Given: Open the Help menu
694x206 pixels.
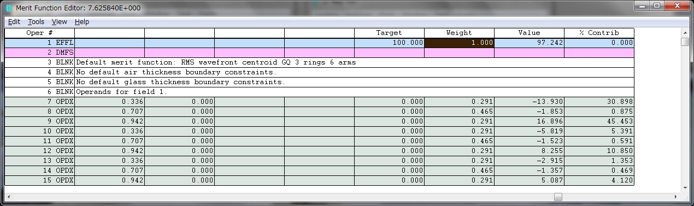Looking at the screenshot, I should [x=82, y=22].
